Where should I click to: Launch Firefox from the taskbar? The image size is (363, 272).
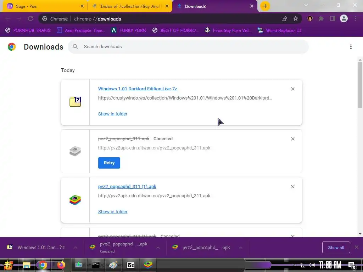(61, 265)
